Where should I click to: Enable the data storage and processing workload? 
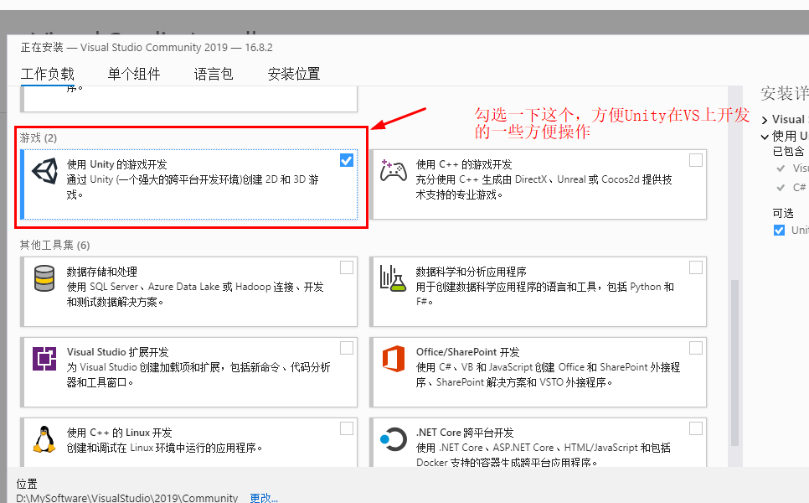347,267
